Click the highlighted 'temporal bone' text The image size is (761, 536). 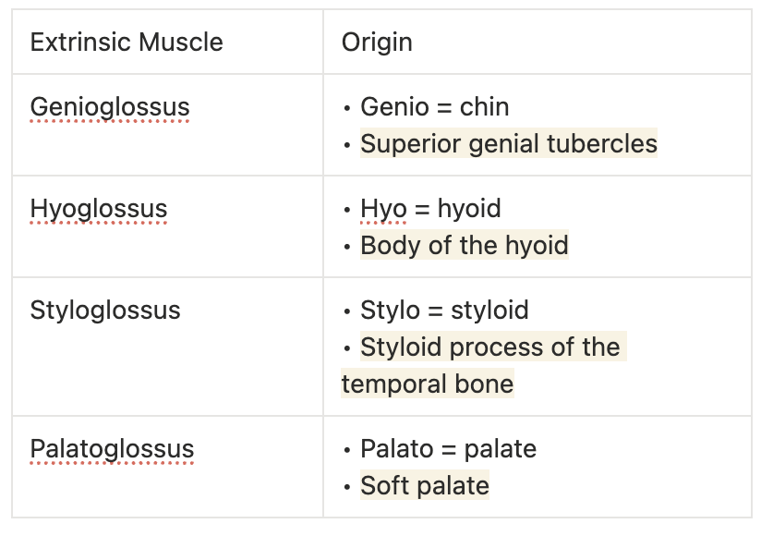[x=428, y=384]
